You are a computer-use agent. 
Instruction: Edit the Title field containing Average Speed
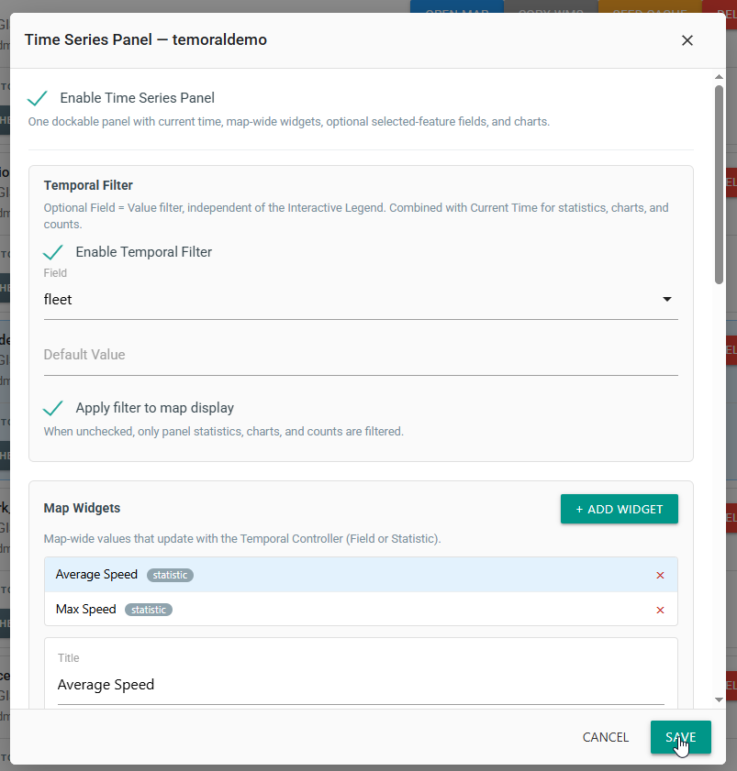[x=361, y=685]
